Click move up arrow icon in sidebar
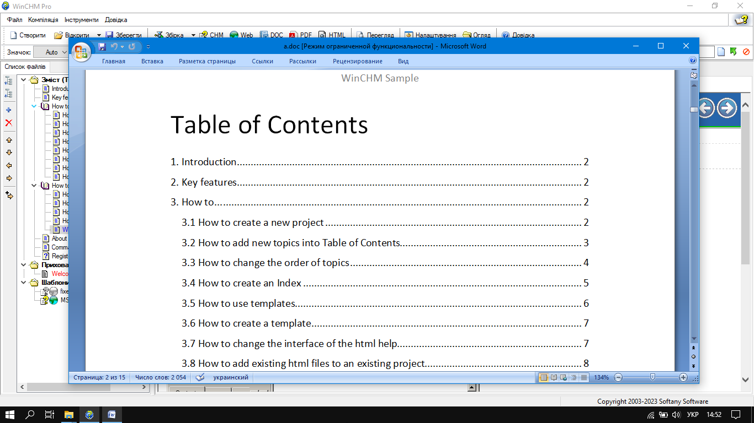Viewport: 754px width, 423px height. (9, 140)
